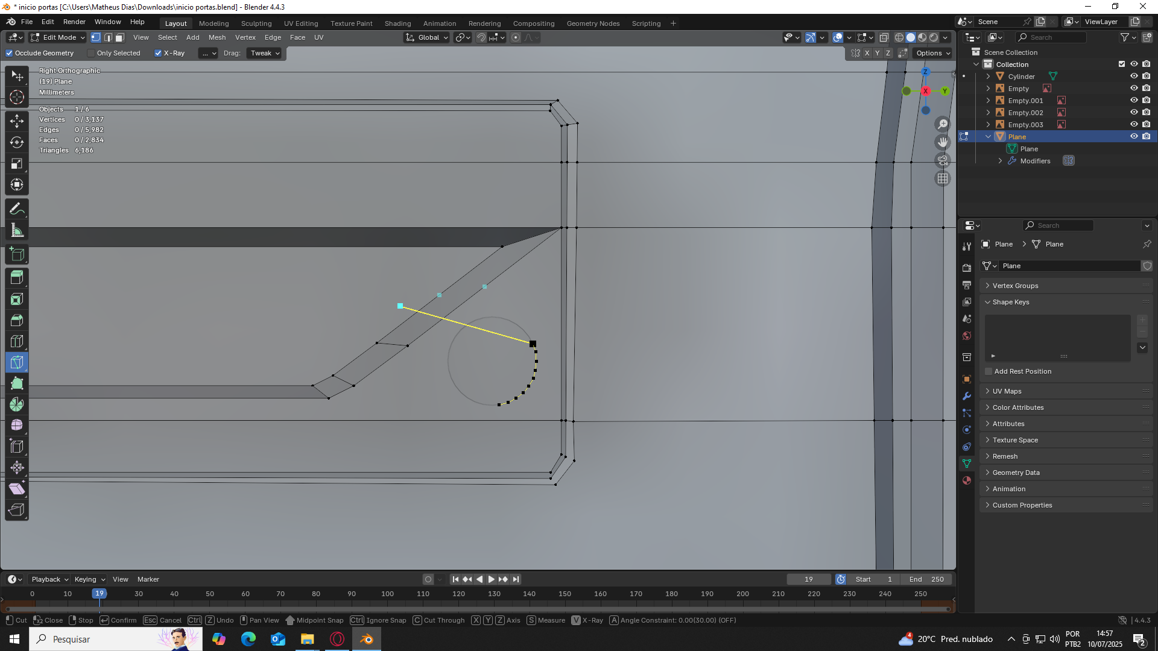Screen dimensions: 1158x651
Task: Select the Measure tool
Action: pyautogui.click(x=17, y=230)
